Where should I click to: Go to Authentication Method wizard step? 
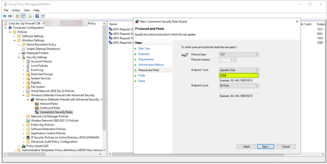click(x=151, y=65)
